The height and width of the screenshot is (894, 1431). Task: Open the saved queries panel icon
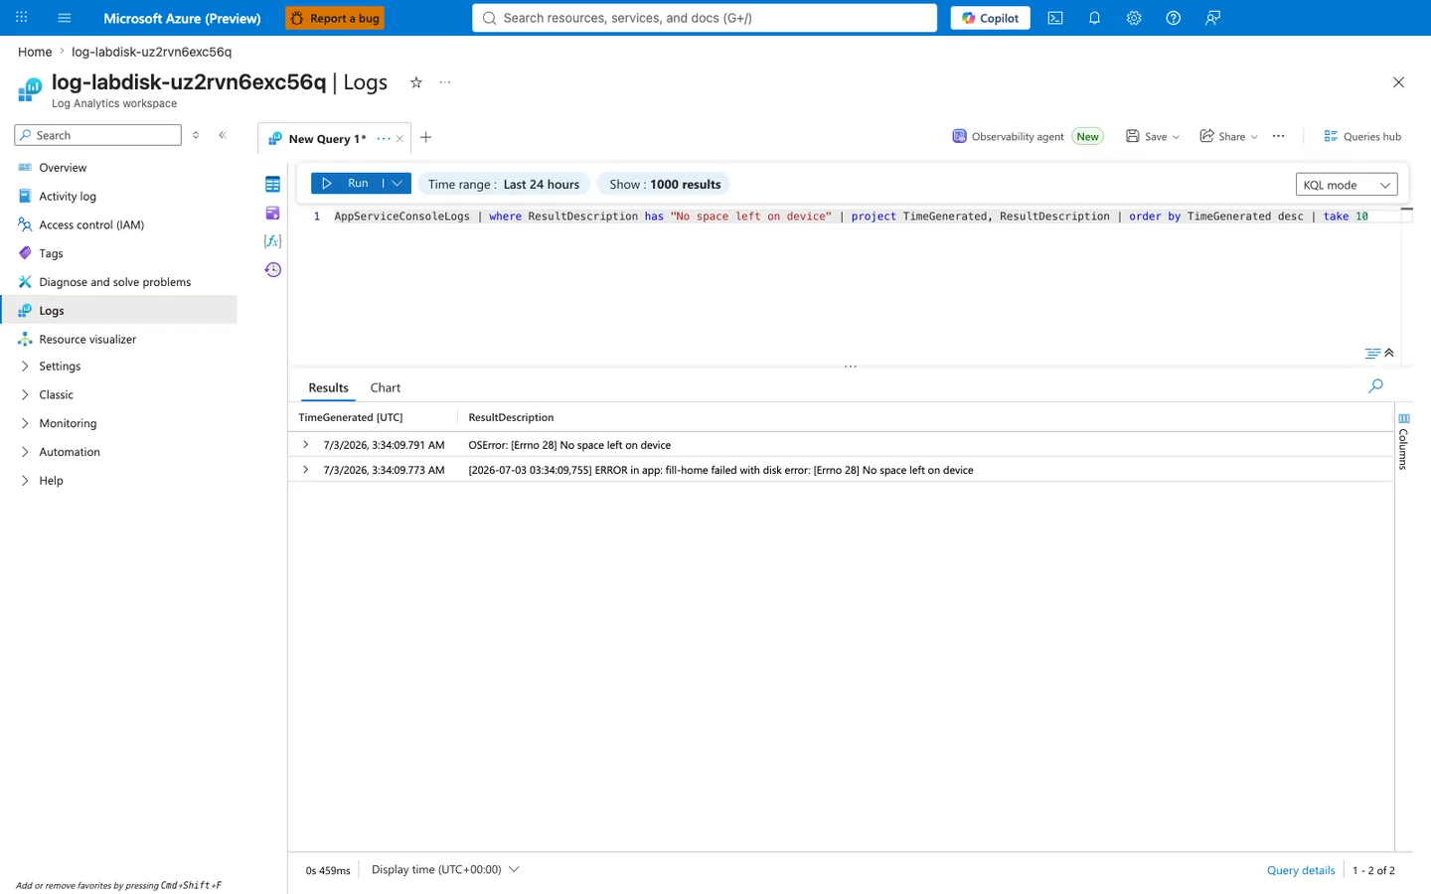(273, 213)
